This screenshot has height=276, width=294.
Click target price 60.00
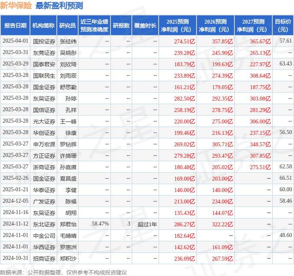(286, 189)
